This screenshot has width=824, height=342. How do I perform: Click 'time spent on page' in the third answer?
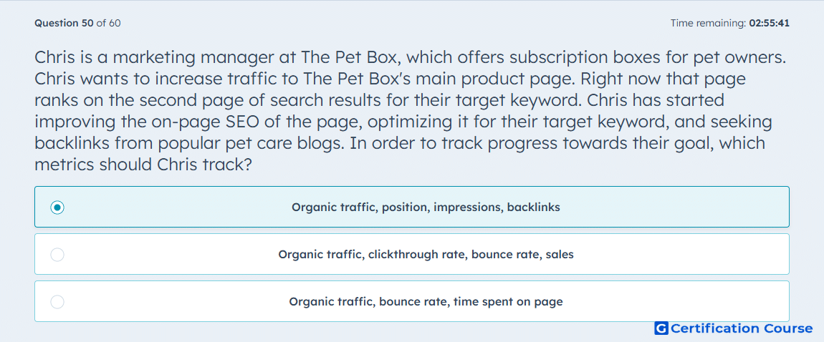(508, 302)
